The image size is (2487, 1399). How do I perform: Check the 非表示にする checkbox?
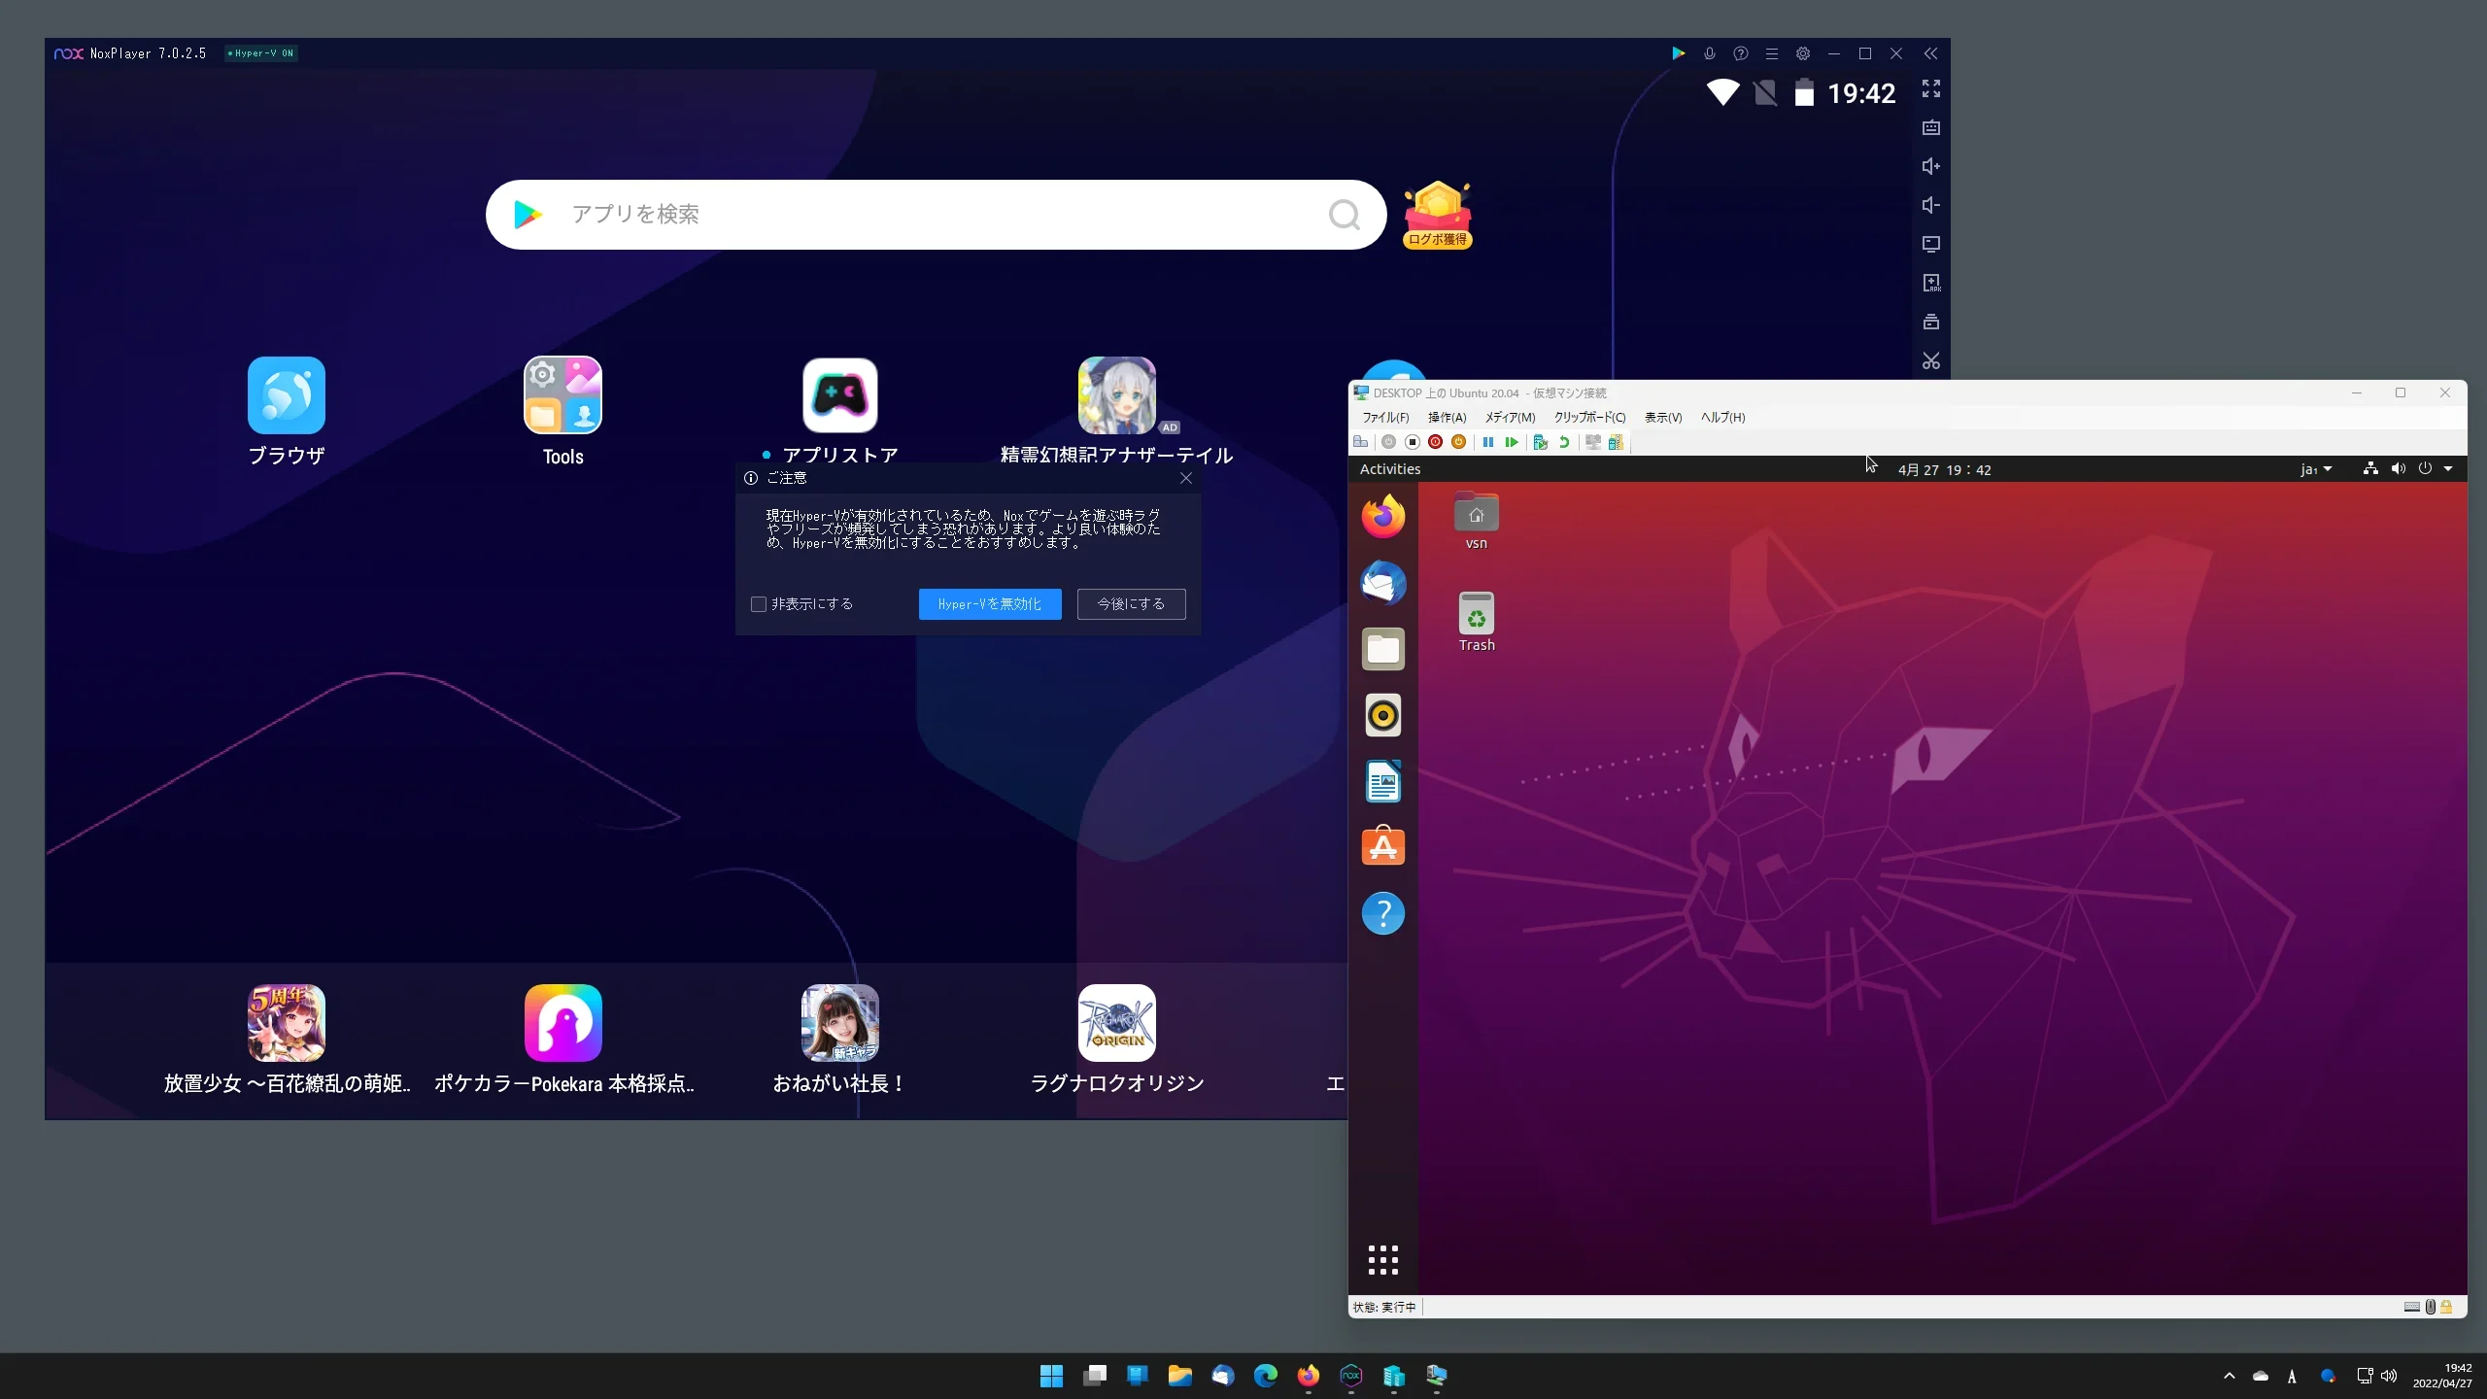(759, 604)
